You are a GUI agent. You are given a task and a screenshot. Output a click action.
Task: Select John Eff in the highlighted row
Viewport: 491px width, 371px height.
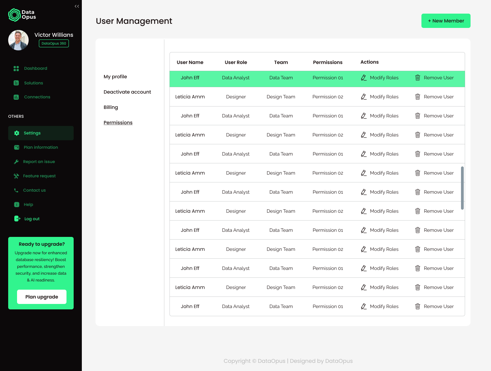click(190, 78)
